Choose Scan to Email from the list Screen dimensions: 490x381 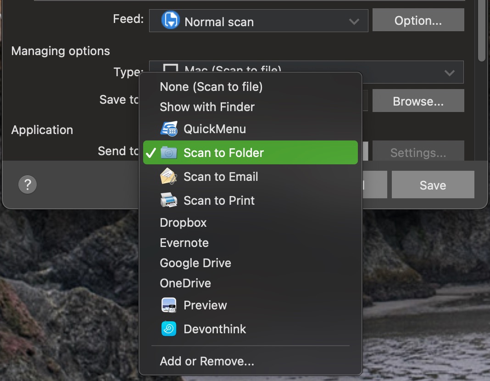251,177
